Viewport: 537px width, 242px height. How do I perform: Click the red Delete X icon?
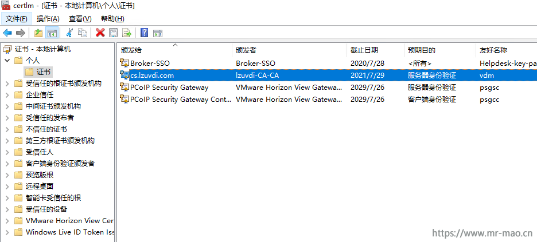click(100, 33)
